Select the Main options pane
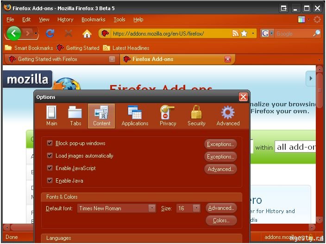Screen dimensions: 326x244 pyautogui.click(x=51, y=116)
